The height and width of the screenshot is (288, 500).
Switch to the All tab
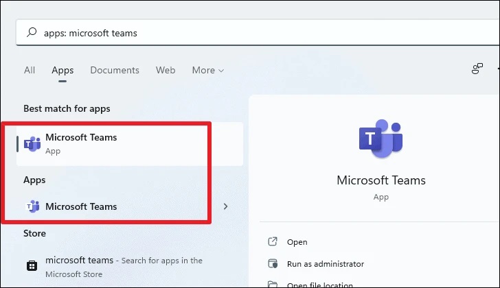coord(30,70)
